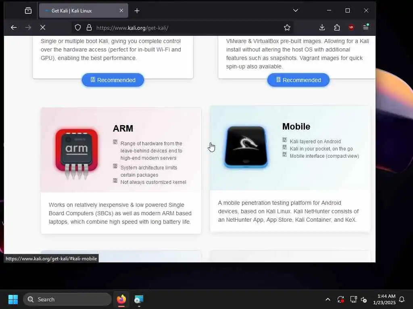
Task: Open Firefox from the taskbar
Action: click(x=121, y=299)
